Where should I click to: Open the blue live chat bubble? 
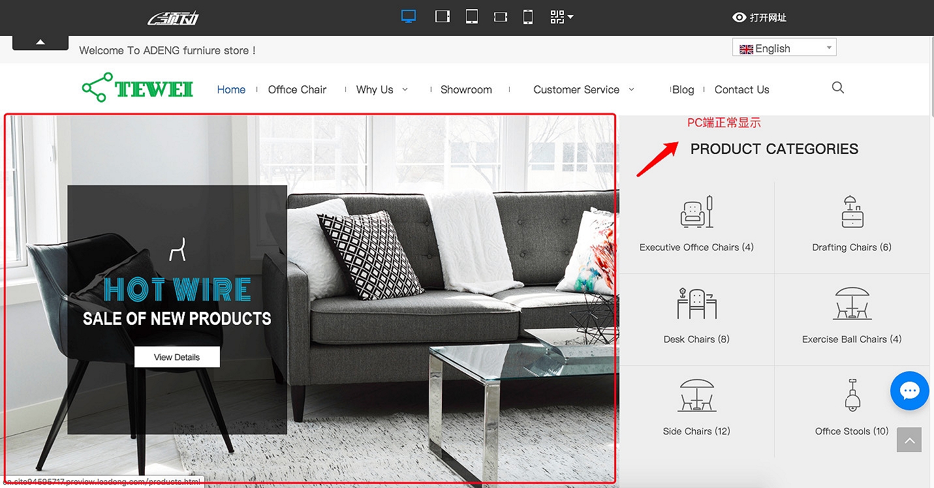(909, 391)
